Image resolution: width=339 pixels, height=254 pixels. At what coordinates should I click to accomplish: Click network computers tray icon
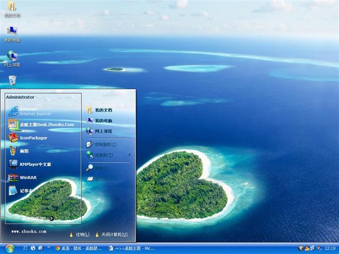313,248
